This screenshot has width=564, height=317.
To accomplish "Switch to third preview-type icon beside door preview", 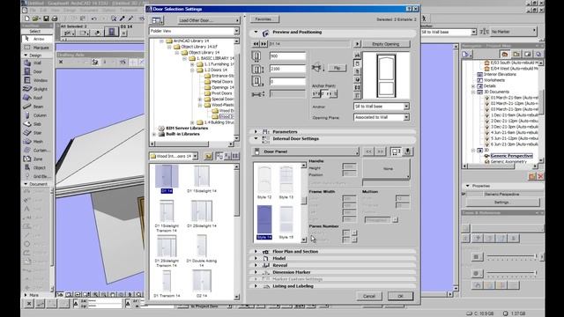I will coord(357,71).
